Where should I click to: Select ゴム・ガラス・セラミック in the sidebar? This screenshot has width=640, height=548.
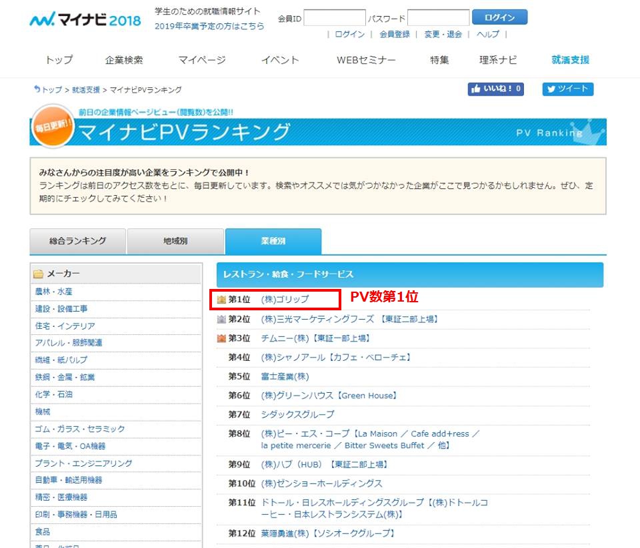[x=80, y=429]
